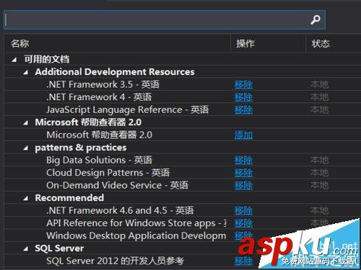Click 本地 status of .NET Framework 3.5
The width and height of the screenshot is (361, 270).
[x=319, y=84]
